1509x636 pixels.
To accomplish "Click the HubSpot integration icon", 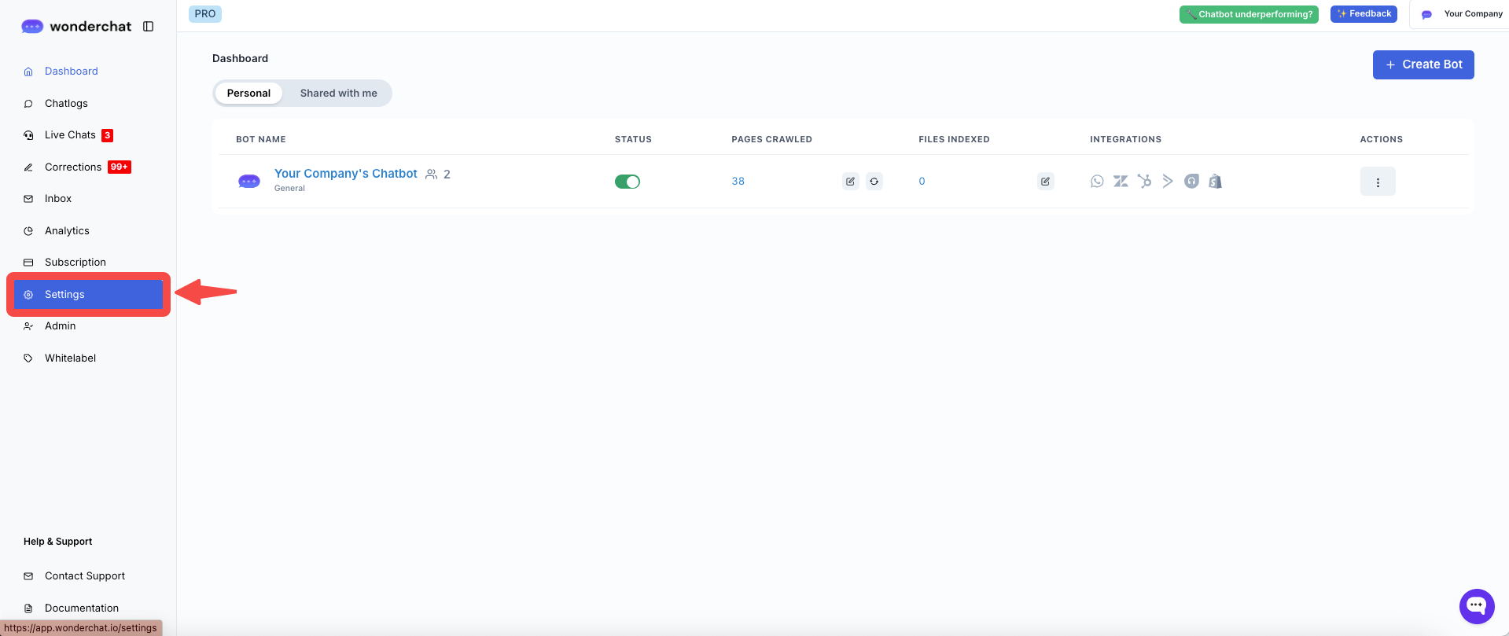I will click(1144, 182).
